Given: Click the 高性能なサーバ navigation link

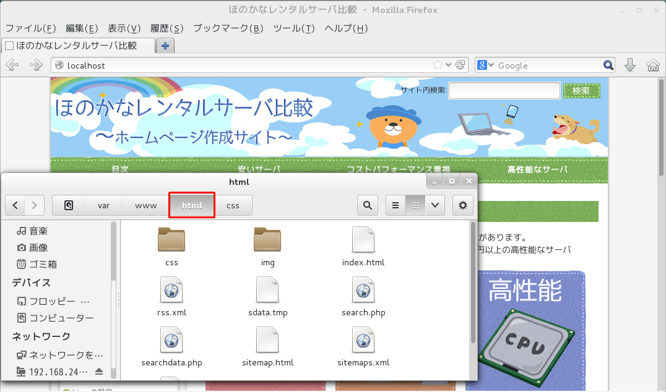Looking at the screenshot, I should pyautogui.click(x=537, y=169).
